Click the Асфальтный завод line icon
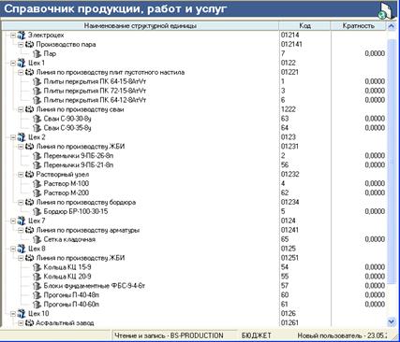This screenshot has height=342, width=400. (x=29, y=323)
